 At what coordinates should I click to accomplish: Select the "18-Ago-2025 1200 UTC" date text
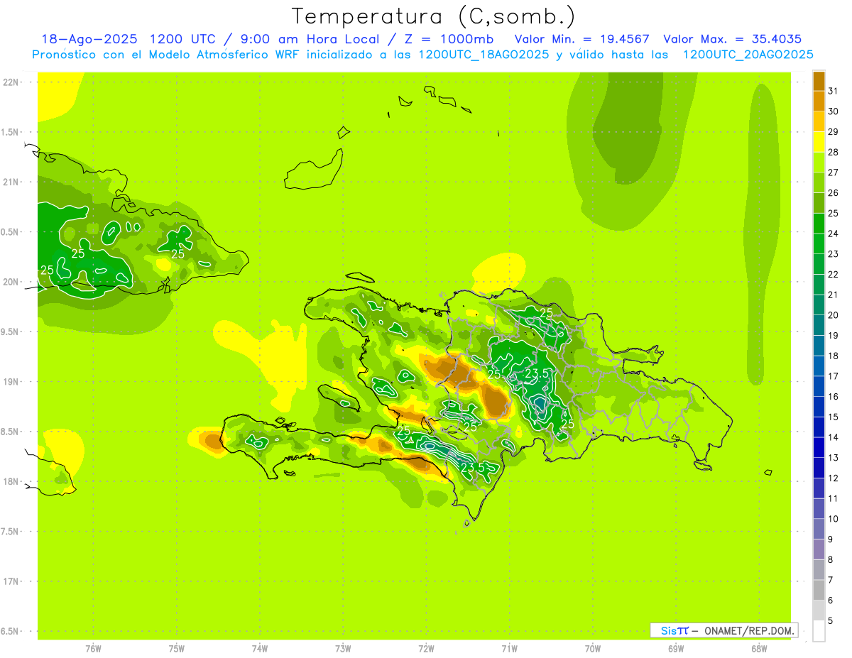coord(125,39)
